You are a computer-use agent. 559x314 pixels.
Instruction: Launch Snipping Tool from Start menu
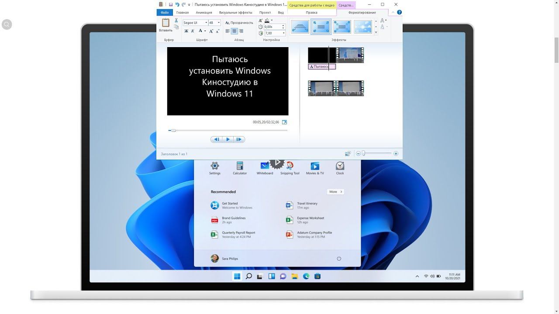tap(290, 168)
